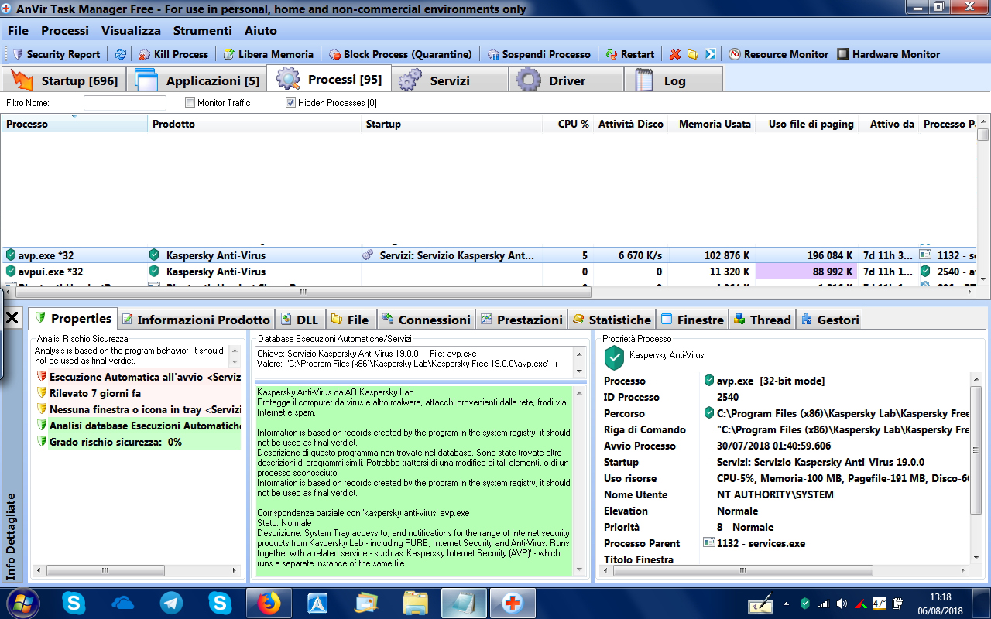
Task: Open the Connessioni detail tab
Action: coord(425,320)
